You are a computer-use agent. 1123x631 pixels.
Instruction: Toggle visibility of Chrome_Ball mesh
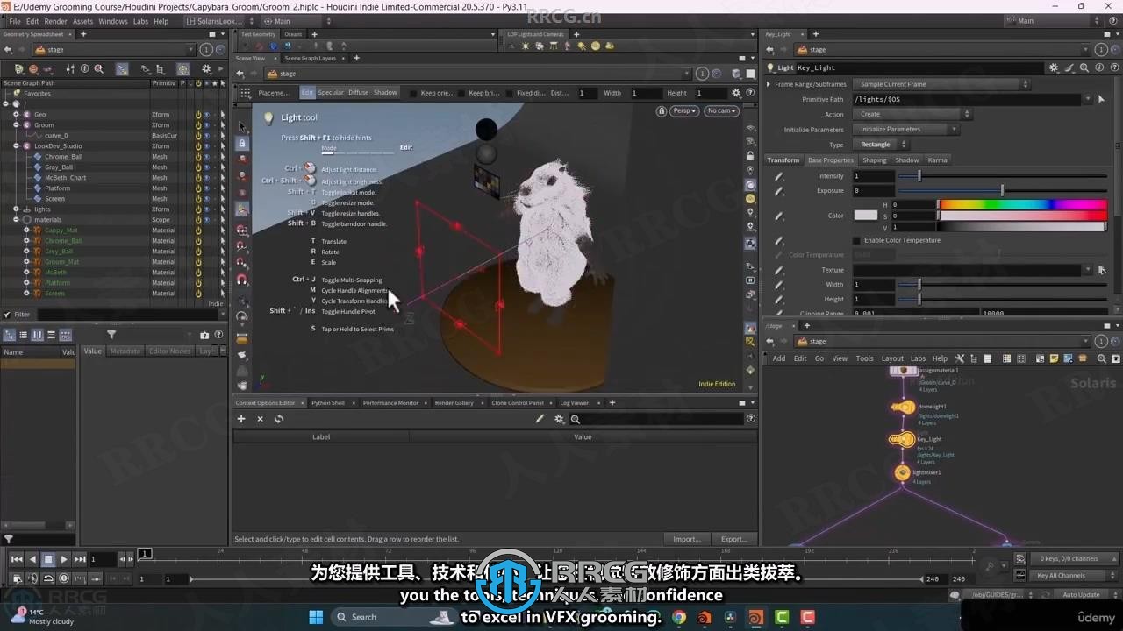click(x=207, y=157)
